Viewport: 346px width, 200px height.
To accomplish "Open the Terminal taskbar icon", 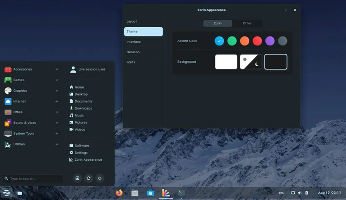I will 181,193.
